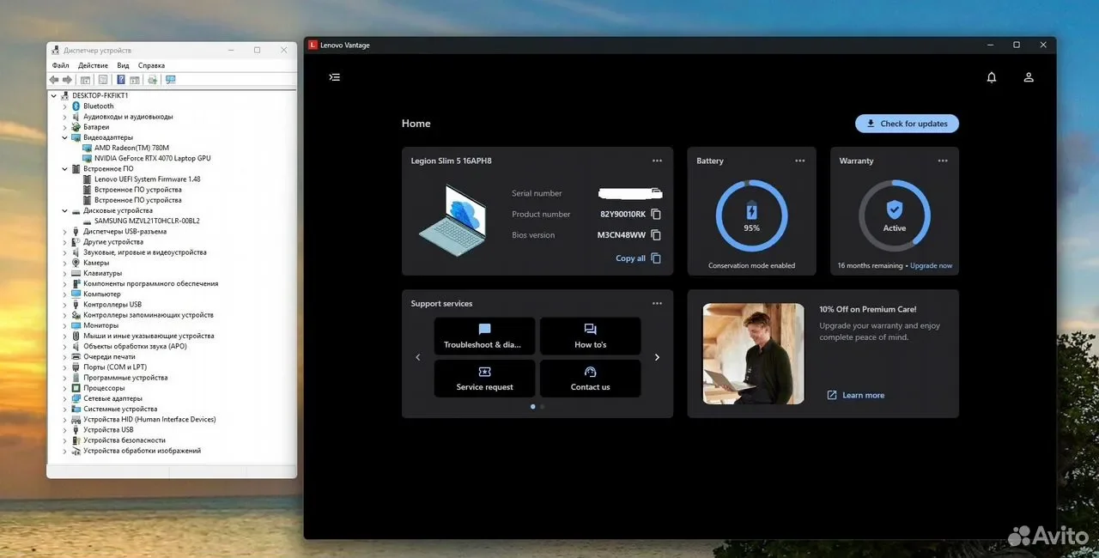Viewport: 1099px width, 558px height.
Task: Open options menu of Legion Slim 5 card
Action: tap(657, 161)
